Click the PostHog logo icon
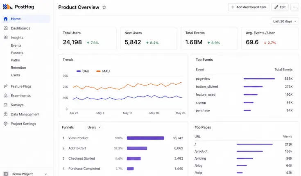301x176 pixels. tap(7, 7)
